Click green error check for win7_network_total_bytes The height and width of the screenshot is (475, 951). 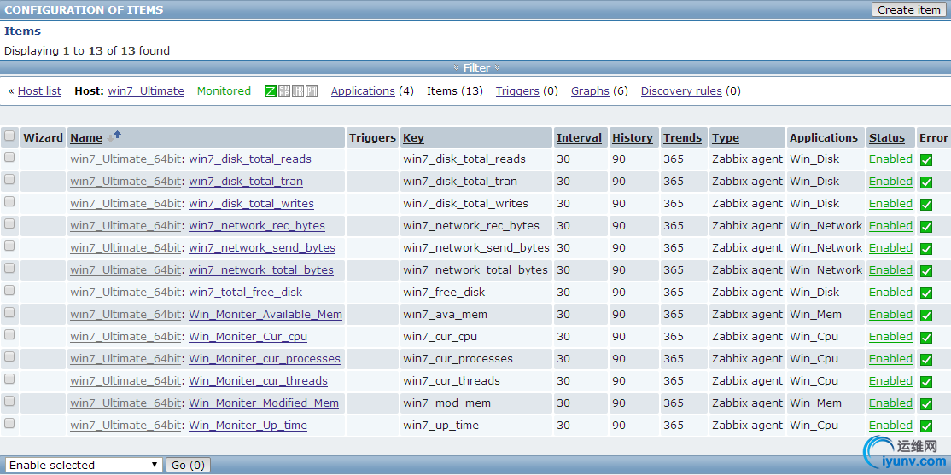[926, 271]
